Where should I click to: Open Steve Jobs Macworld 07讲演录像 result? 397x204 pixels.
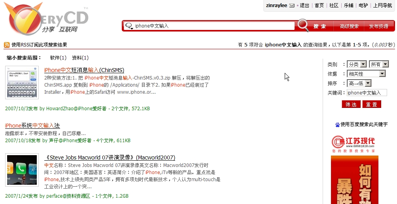pos(110,158)
